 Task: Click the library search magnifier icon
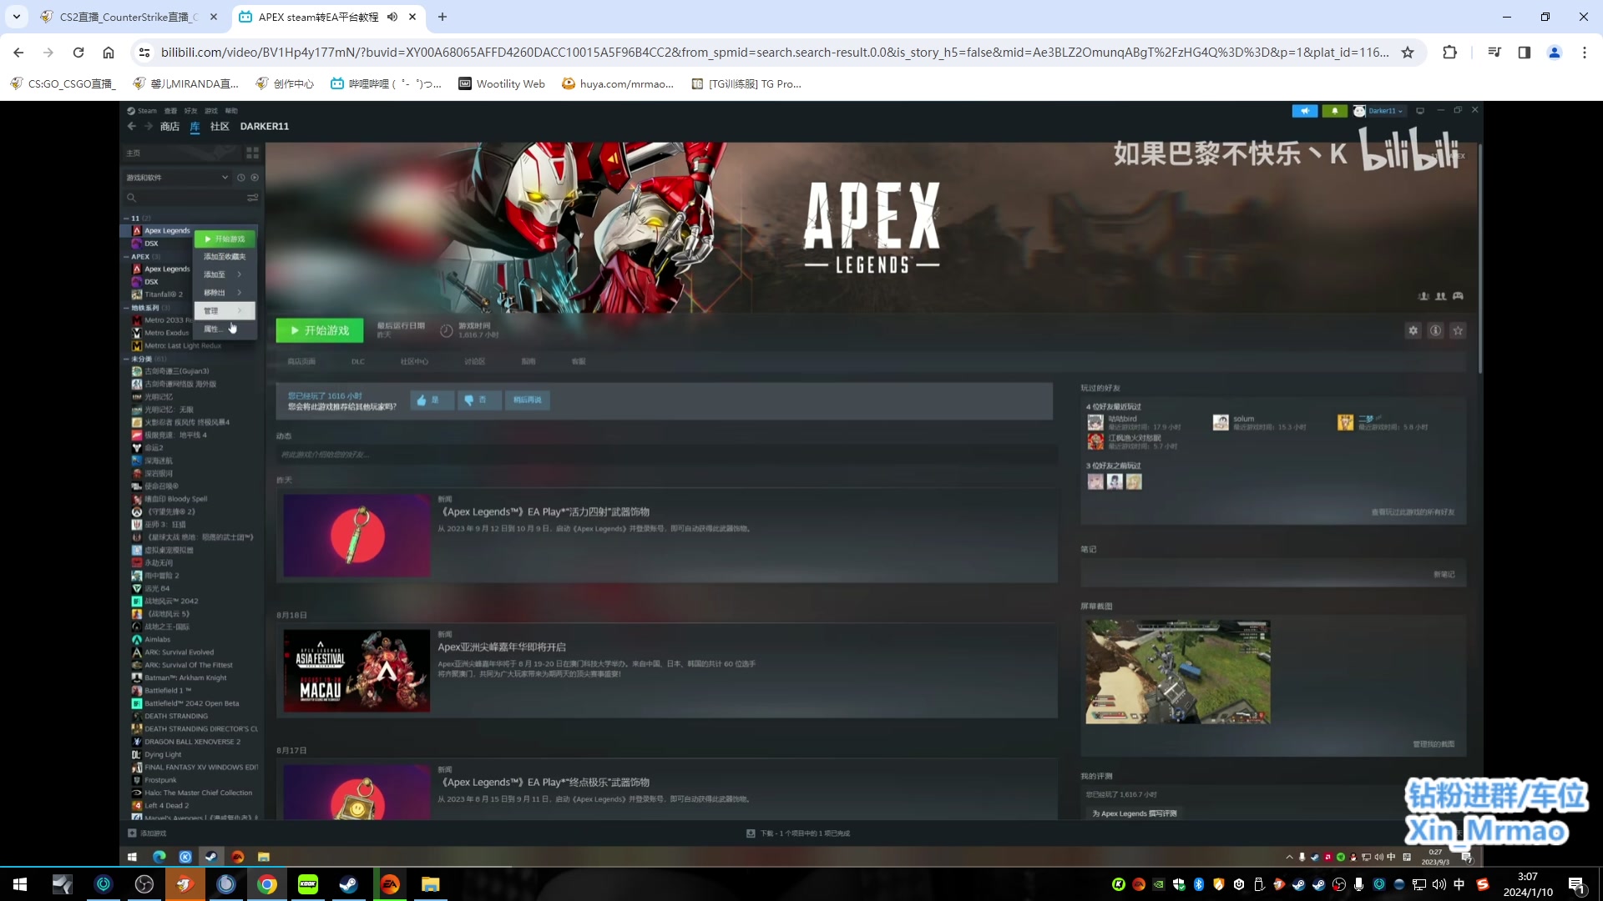click(131, 198)
